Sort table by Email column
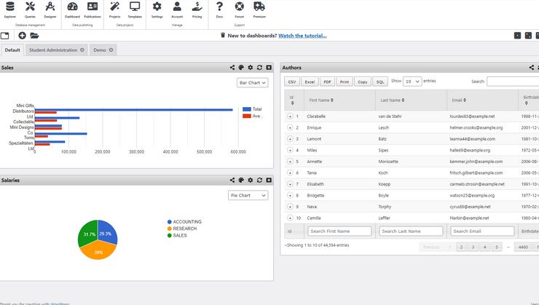The height and width of the screenshot is (305, 539). 482,100
